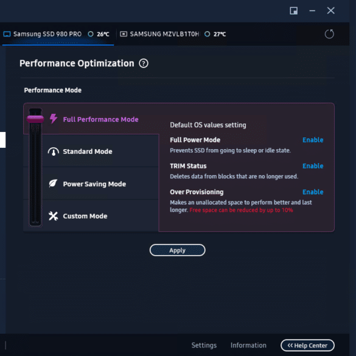This screenshot has height=356, width=356.
Task: Close the Samsung Magician window
Action: [x=330, y=10]
